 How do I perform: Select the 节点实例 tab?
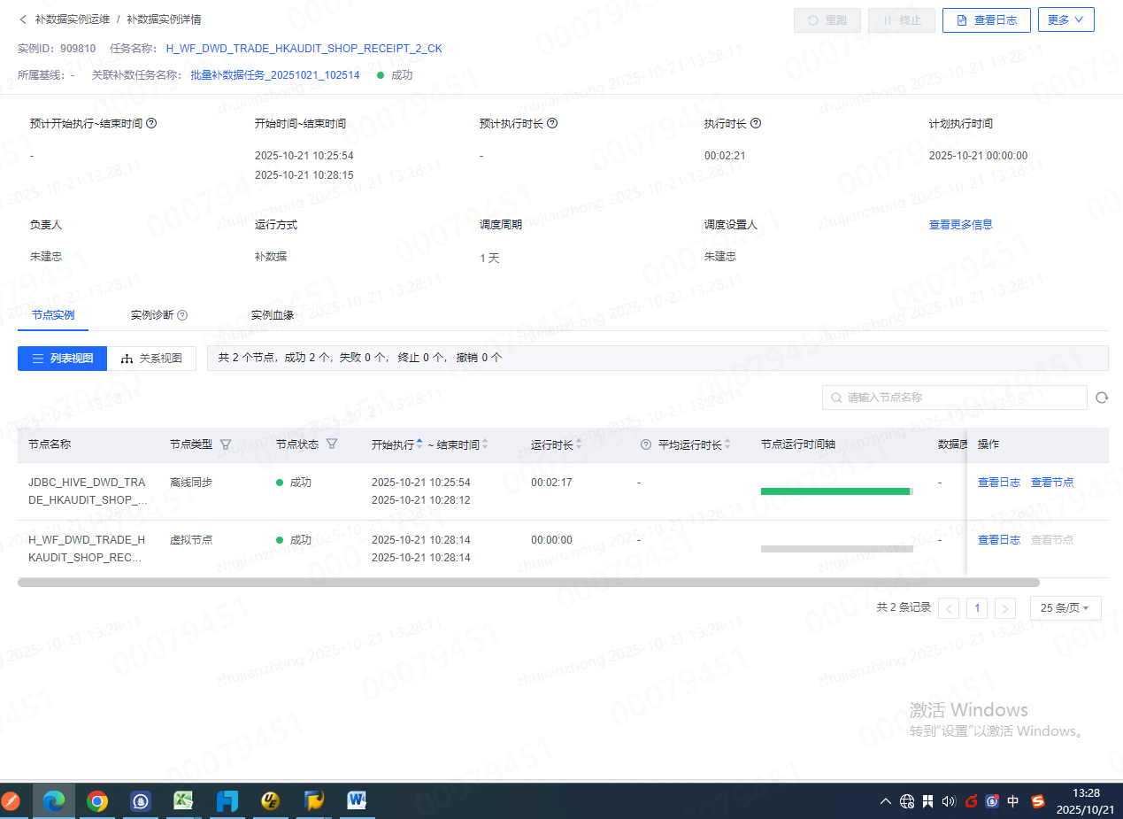[52, 315]
